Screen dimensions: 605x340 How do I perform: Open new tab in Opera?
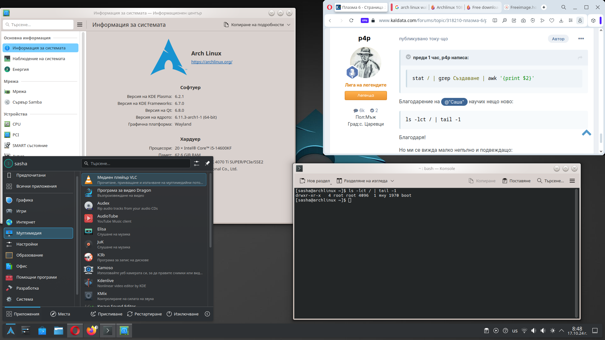coord(544,7)
